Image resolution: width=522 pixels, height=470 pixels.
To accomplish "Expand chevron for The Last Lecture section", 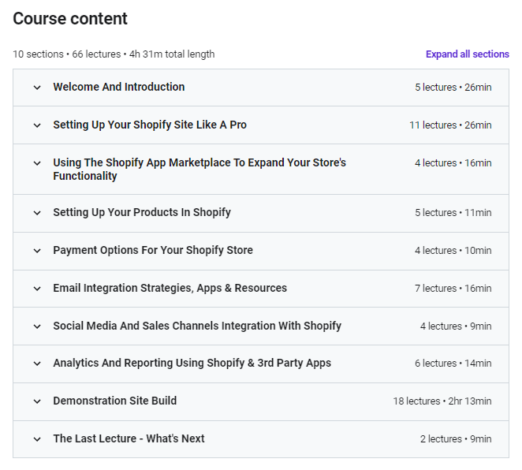I will click(37, 439).
